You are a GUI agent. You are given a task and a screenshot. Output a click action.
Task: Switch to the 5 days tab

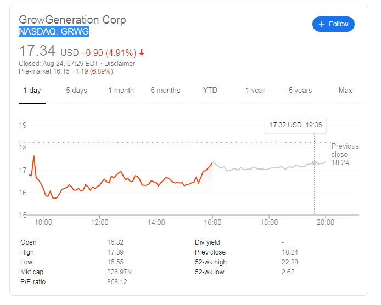point(76,91)
